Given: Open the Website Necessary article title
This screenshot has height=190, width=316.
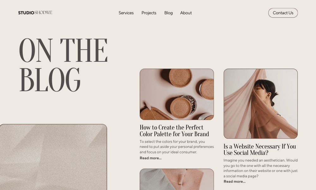Looking at the screenshot, I should [259, 149].
